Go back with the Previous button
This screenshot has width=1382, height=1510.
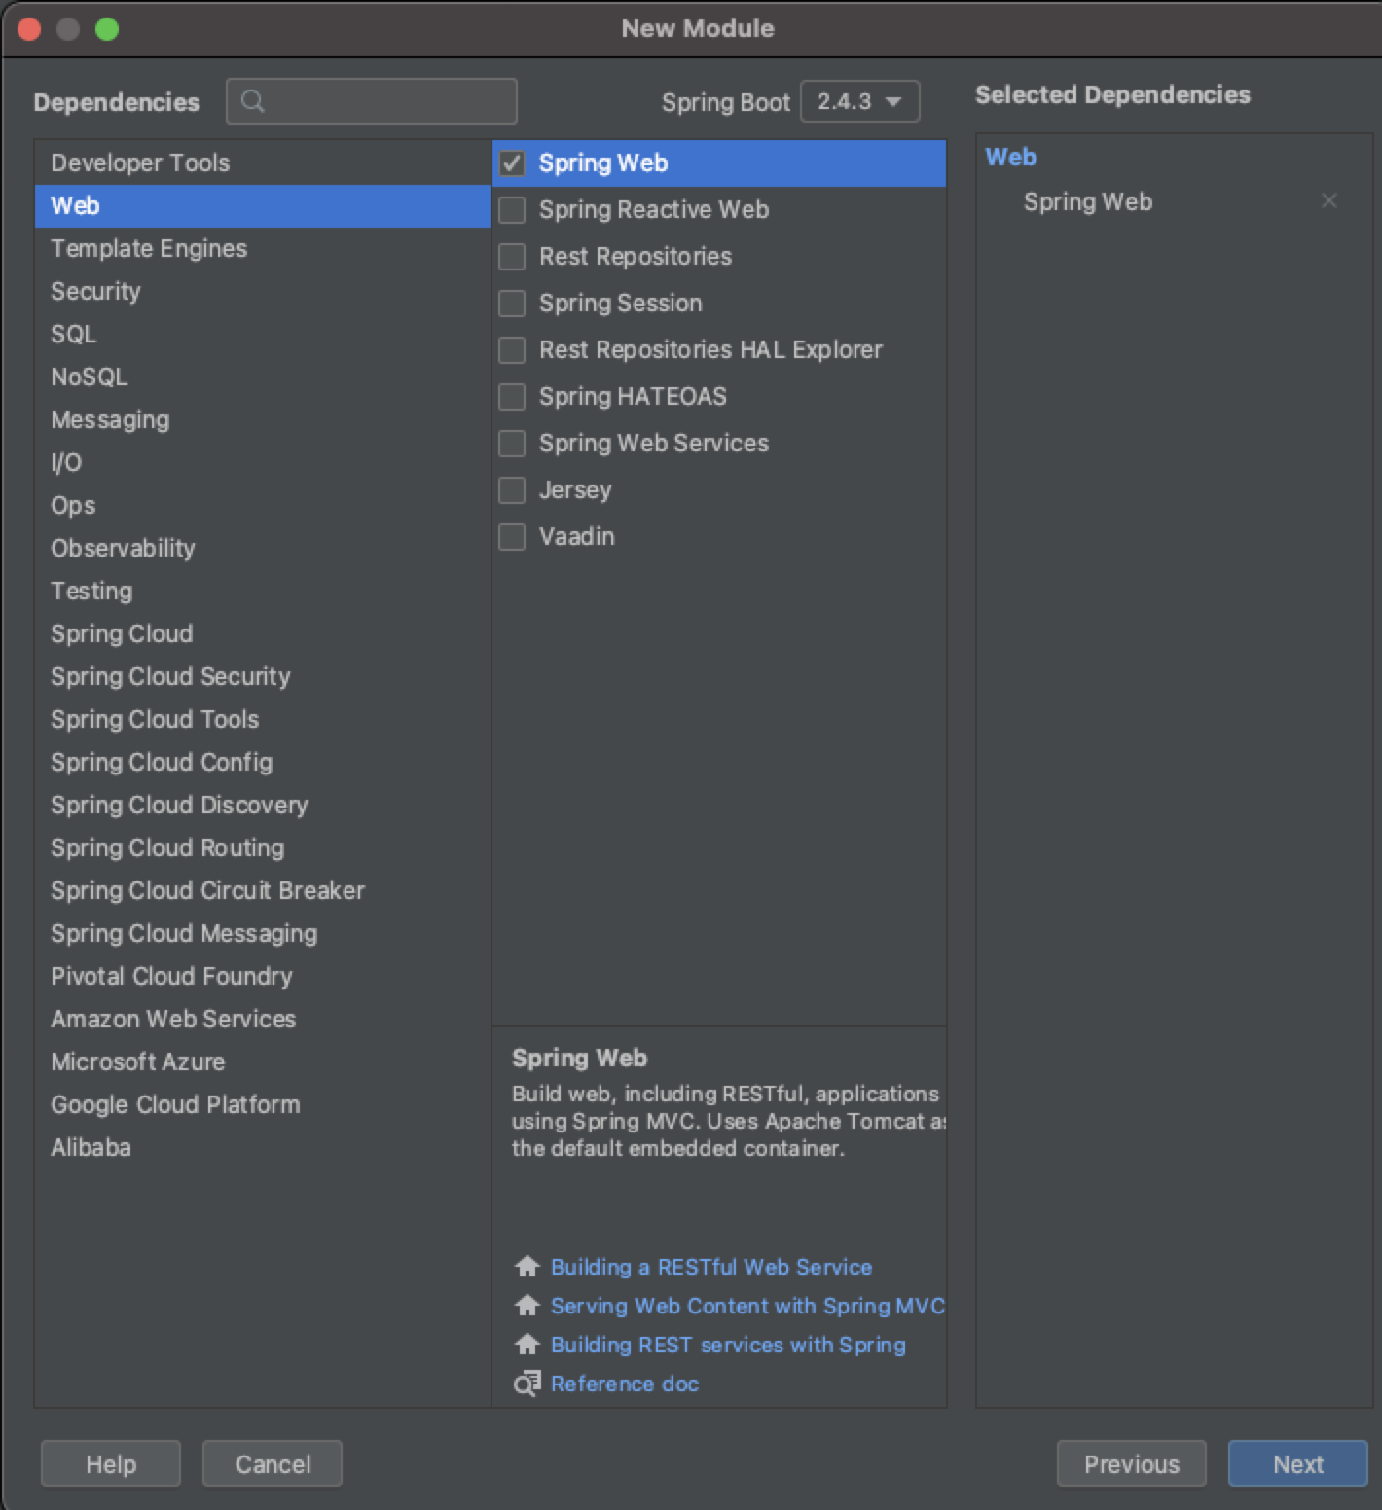(1131, 1463)
